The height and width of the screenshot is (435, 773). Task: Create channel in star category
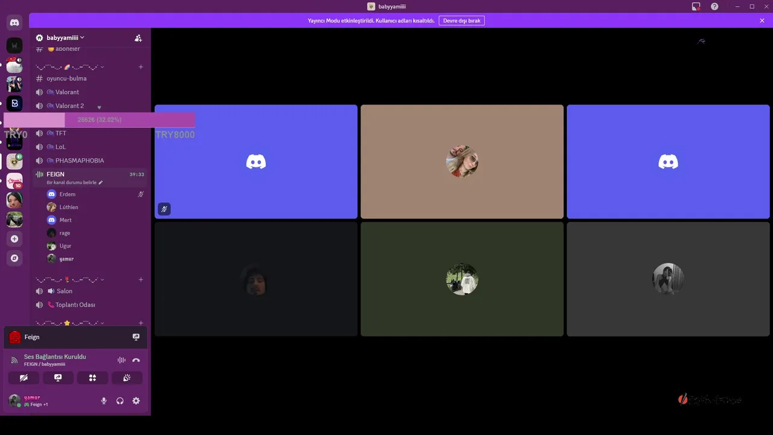pos(141,323)
